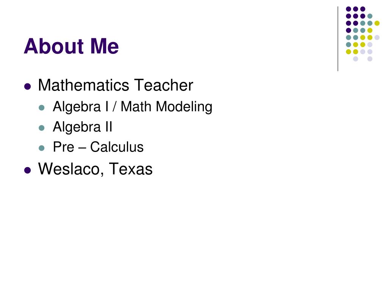Click the teal bullet beside Algebra I
The width and height of the screenshot is (388, 291).
(42, 108)
